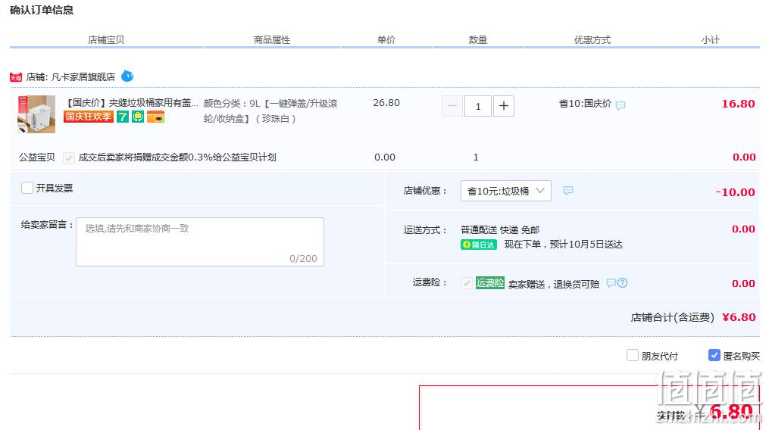769x430 pixels.
Task: Click the Tmall logo beside the shop name
Action: coord(16,77)
